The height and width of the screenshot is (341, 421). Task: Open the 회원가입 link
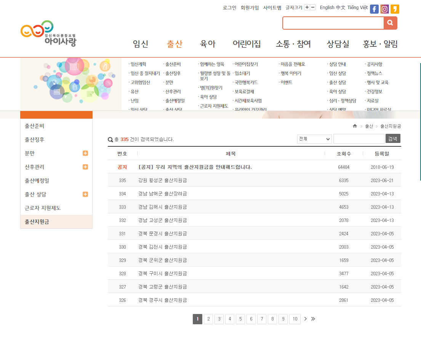click(248, 8)
